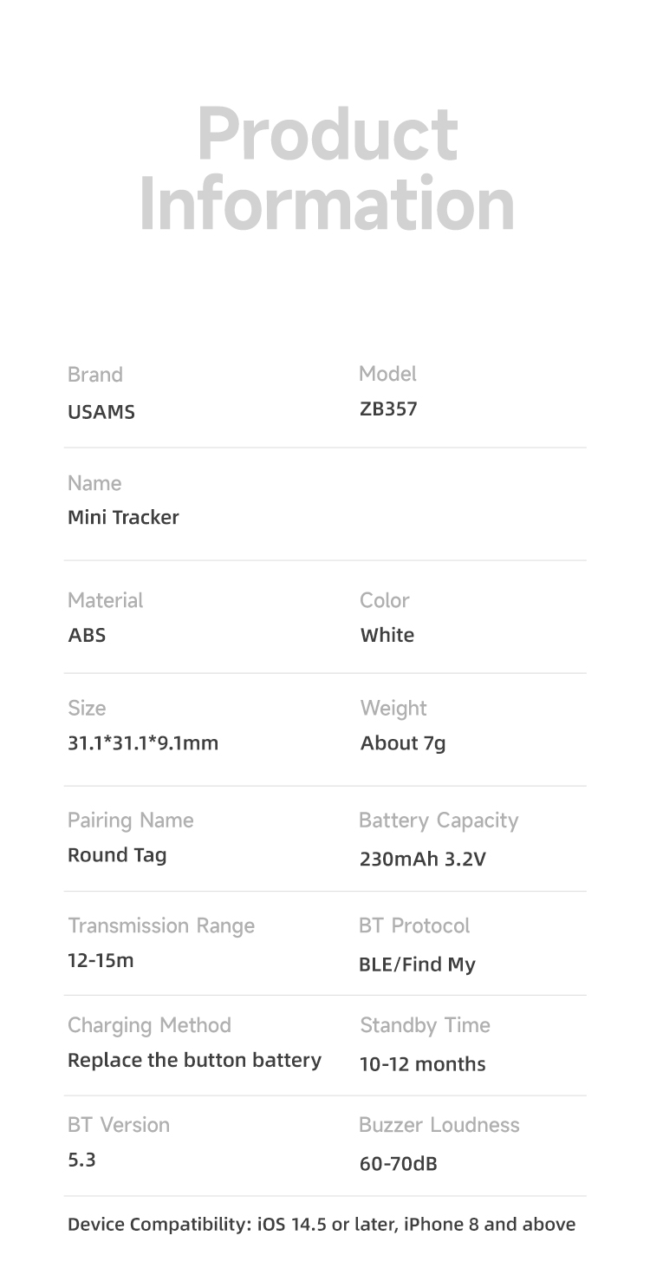
Task: Click the ABS material value
Action: coord(87,635)
